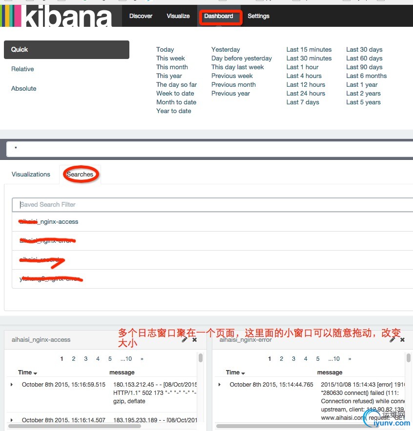
Task: Click the Saved Search Filter field
Action: (x=212, y=204)
